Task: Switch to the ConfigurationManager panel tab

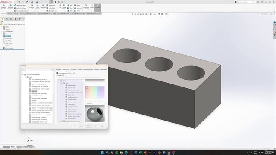Action: 11,19
